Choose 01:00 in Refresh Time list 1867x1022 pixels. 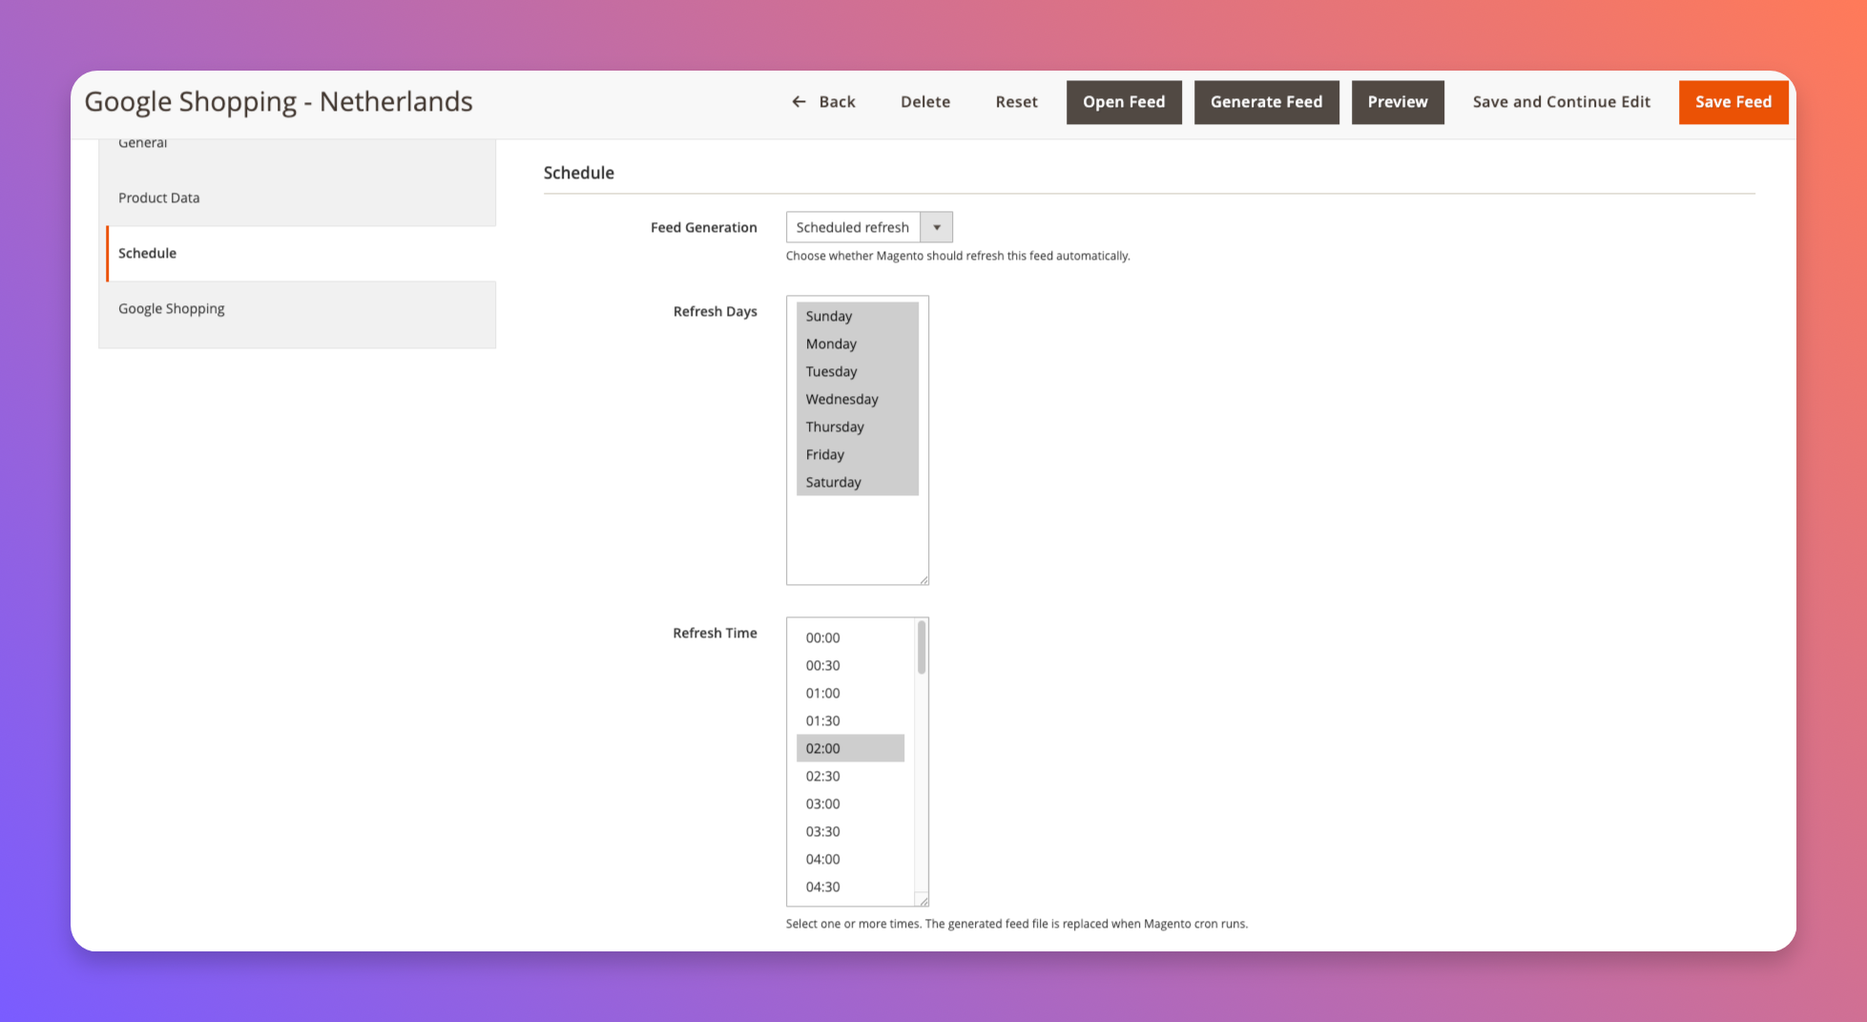[x=850, y=693]
